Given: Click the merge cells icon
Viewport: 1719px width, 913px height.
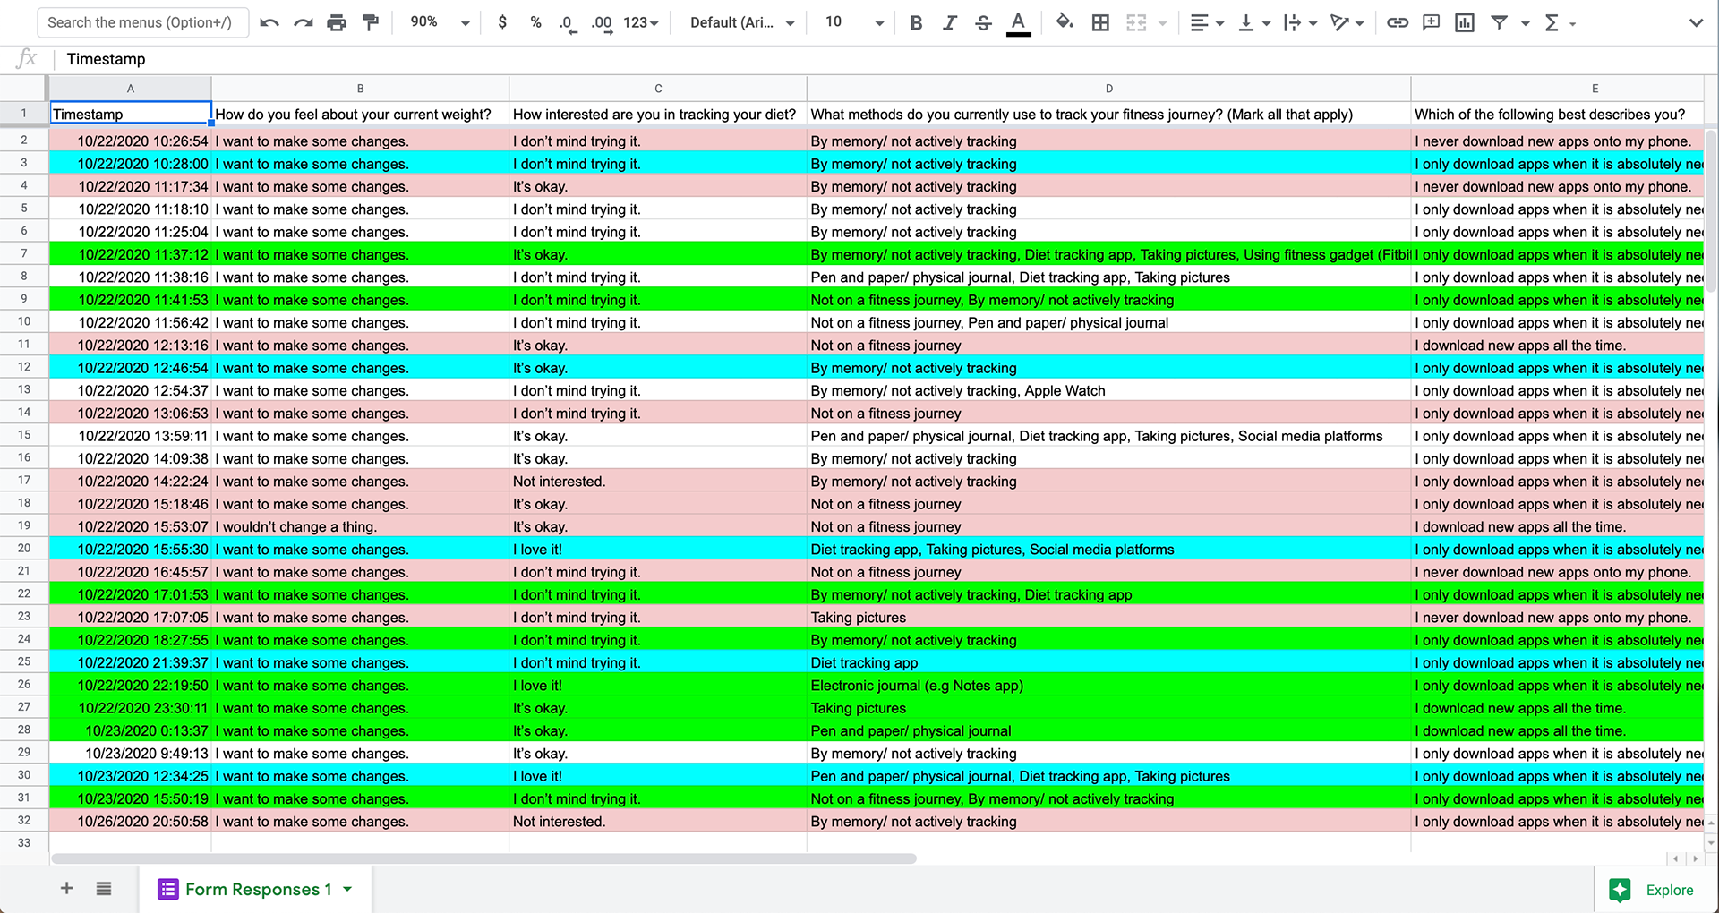Looking at the screenshot, I should pyautogui.click(x=1136, y=23).
